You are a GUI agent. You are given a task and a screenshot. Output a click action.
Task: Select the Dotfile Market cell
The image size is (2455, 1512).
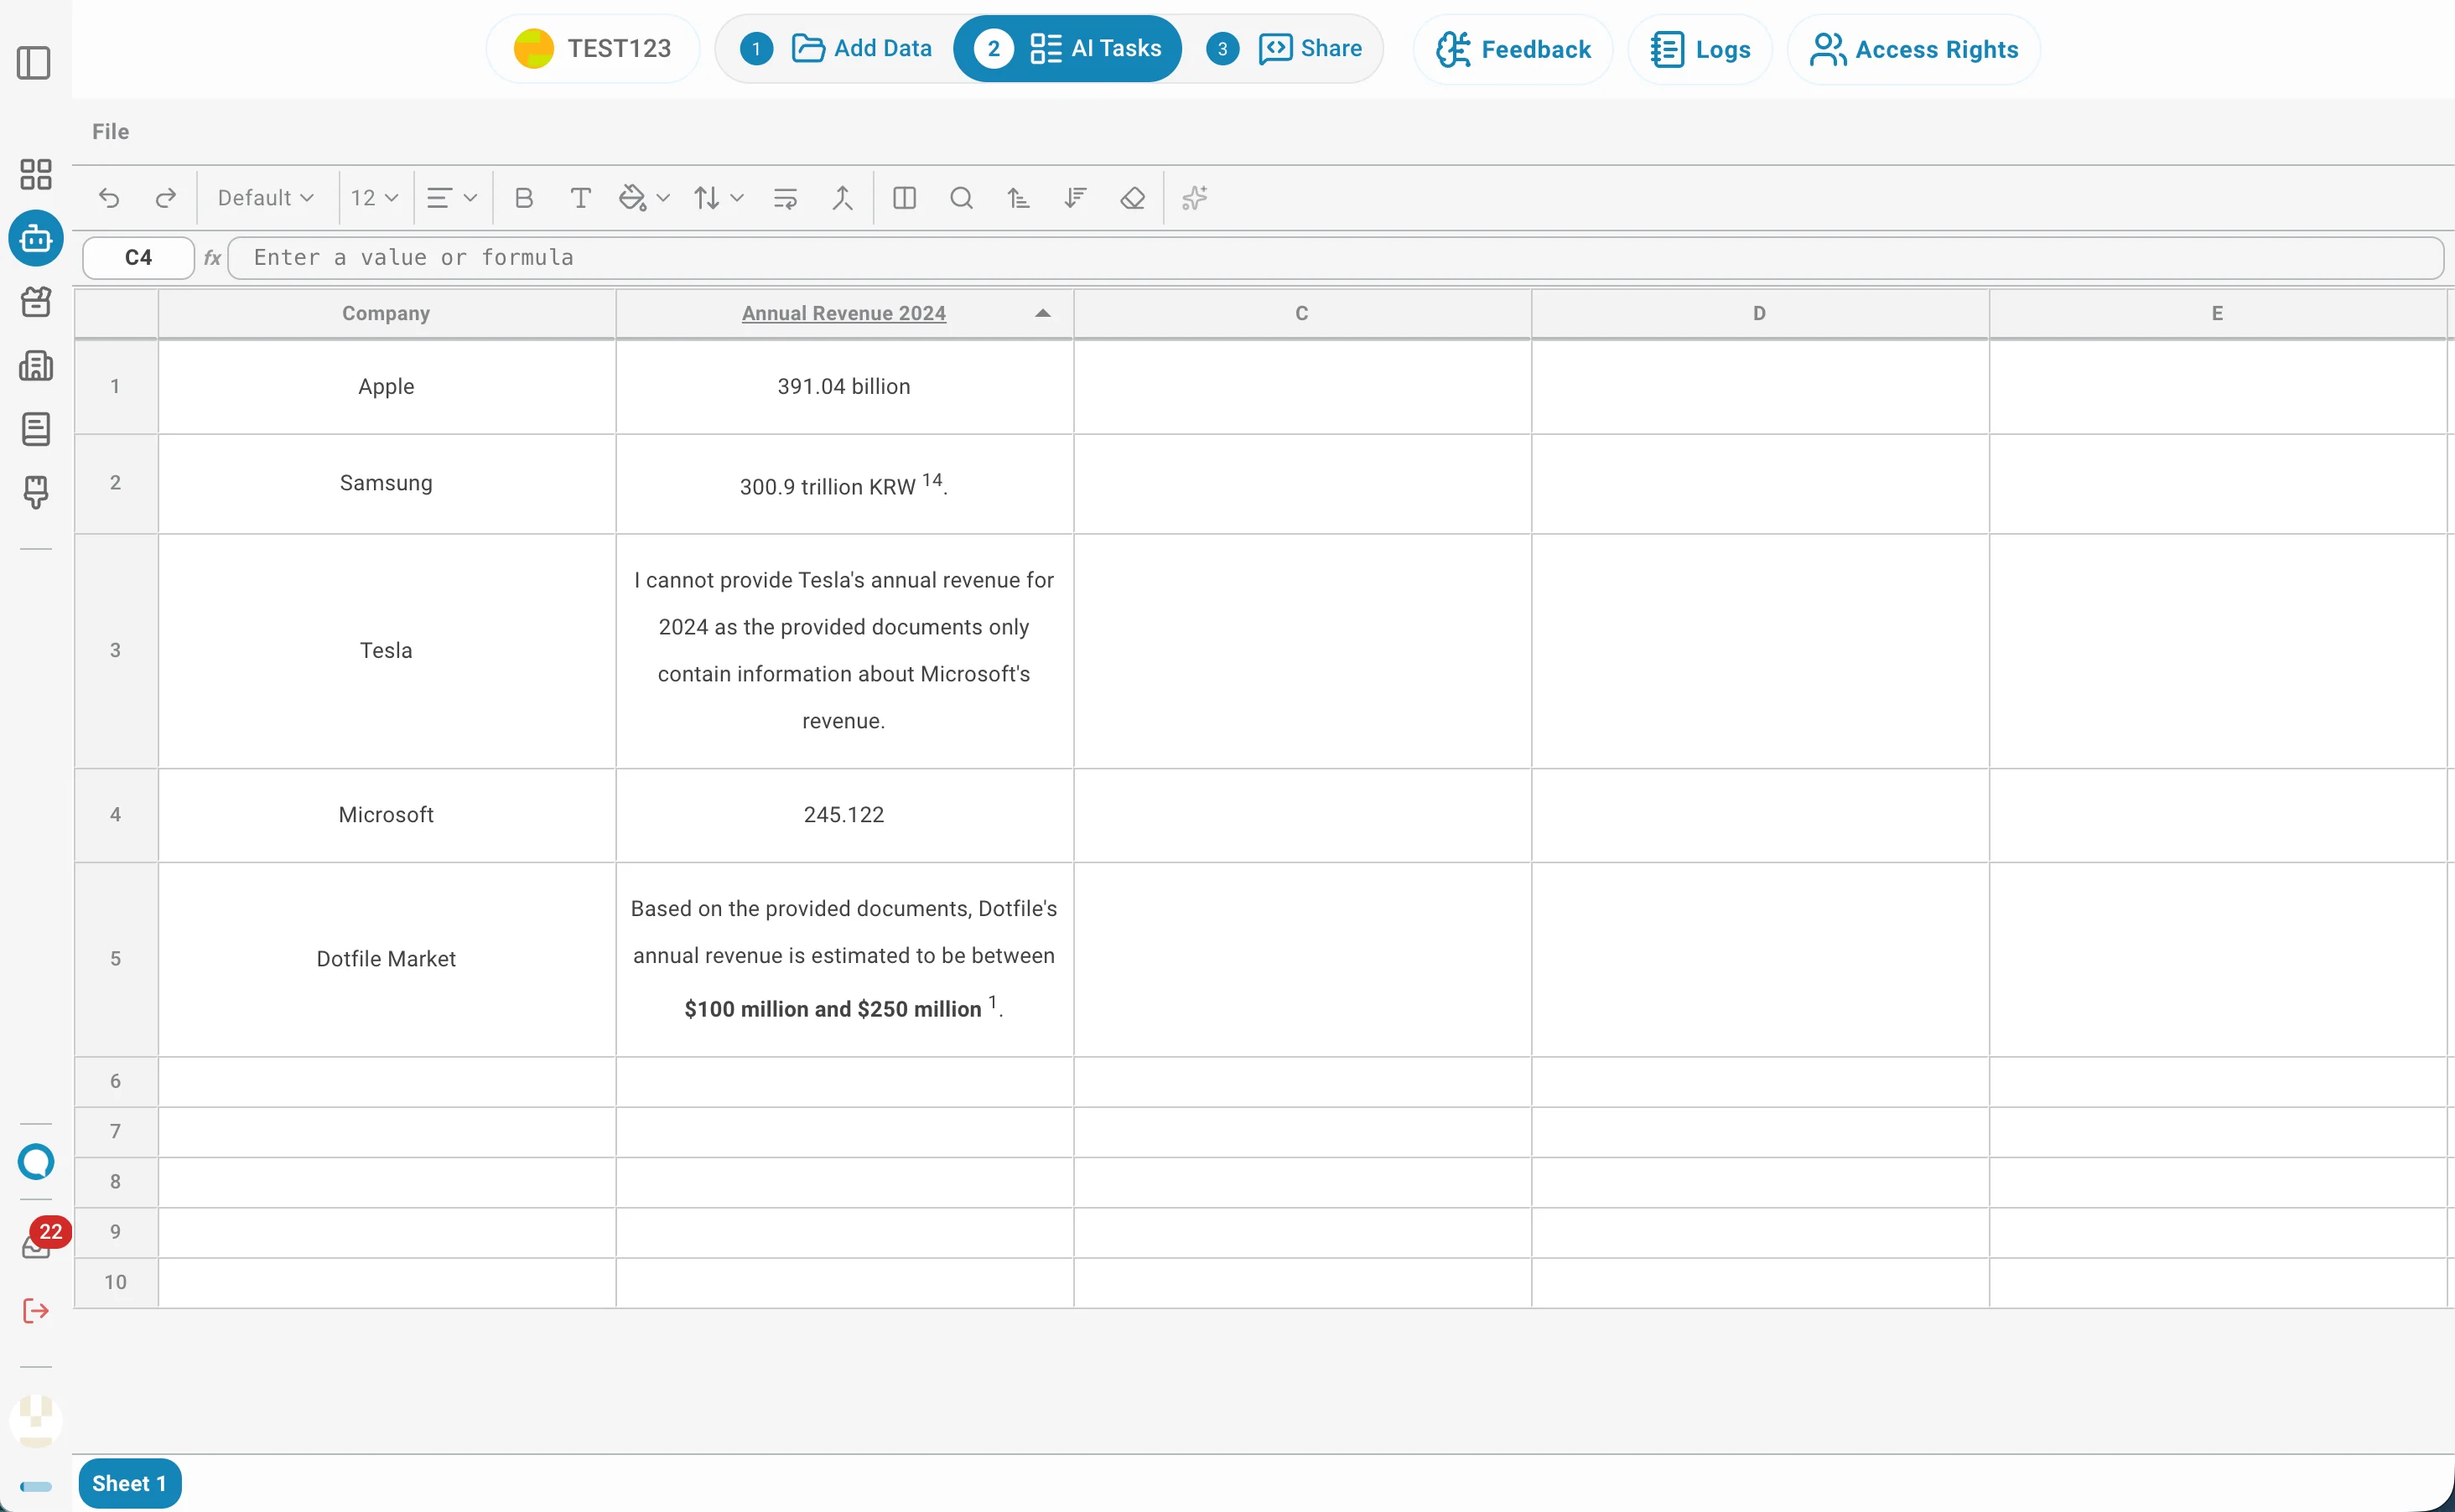click(x=387, y=959)
